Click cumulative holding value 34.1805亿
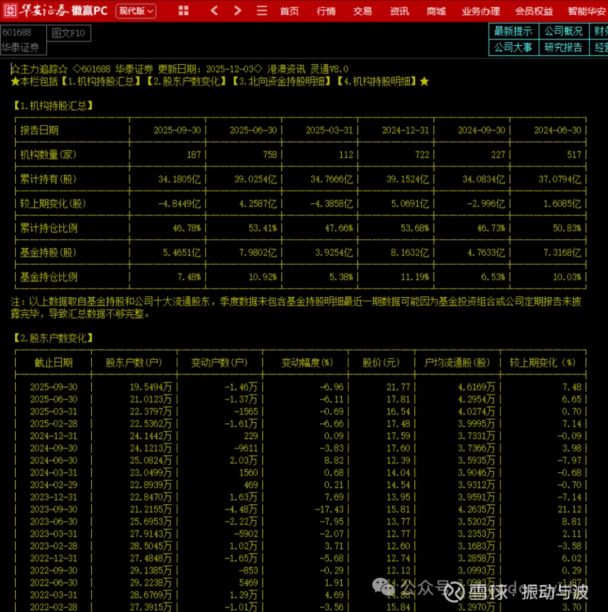 [180, 180]
